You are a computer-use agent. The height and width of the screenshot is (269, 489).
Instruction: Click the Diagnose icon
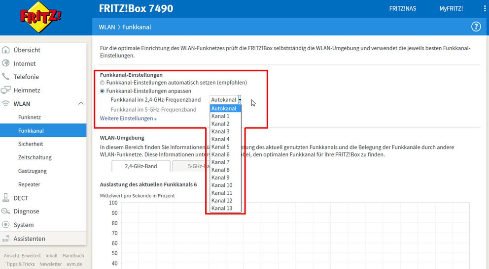click(x=5, y=211)
